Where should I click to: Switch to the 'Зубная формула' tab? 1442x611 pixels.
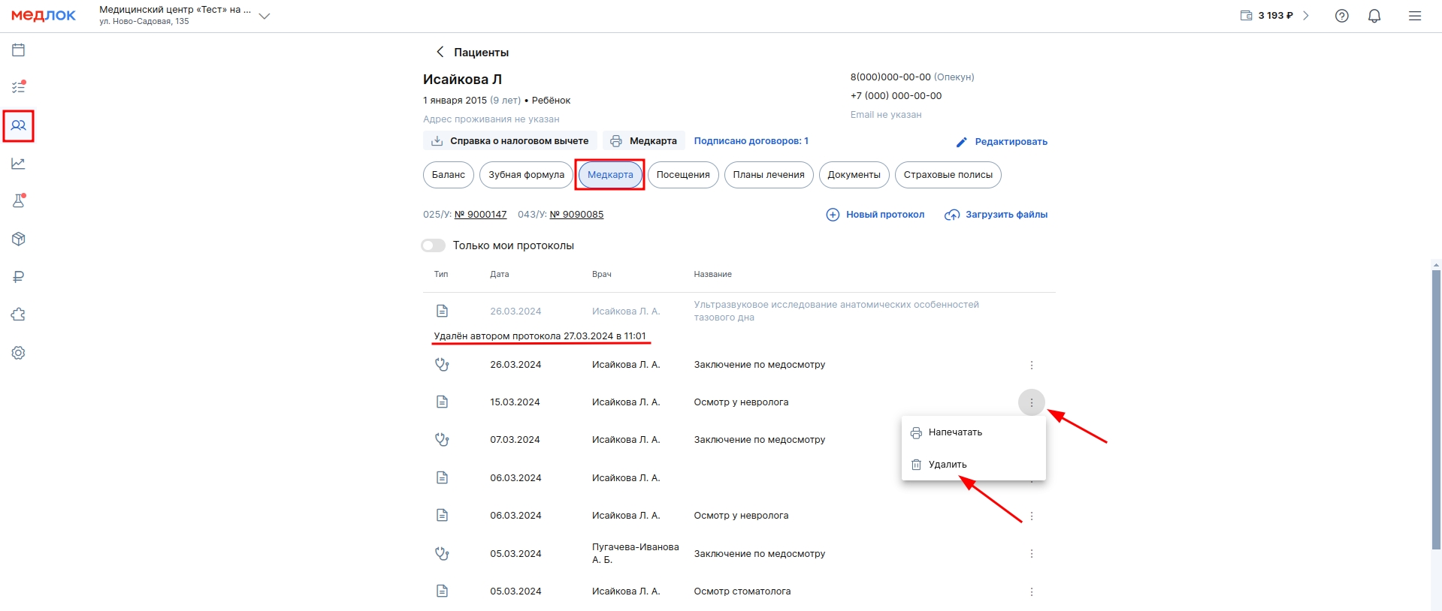pos(526,175)
